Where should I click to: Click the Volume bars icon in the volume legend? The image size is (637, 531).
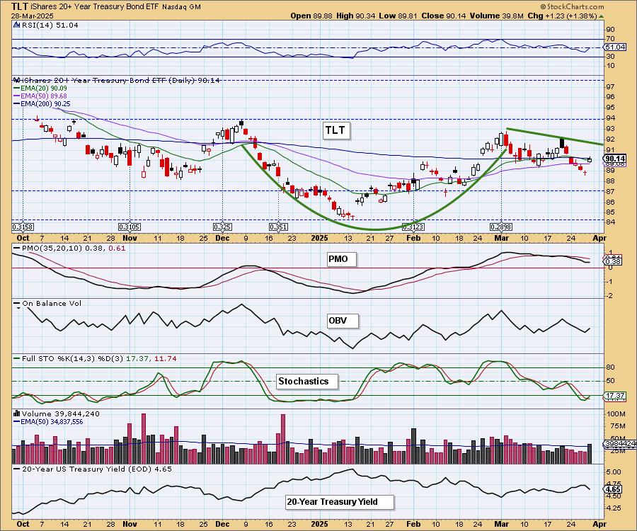[x=17, y=413]
